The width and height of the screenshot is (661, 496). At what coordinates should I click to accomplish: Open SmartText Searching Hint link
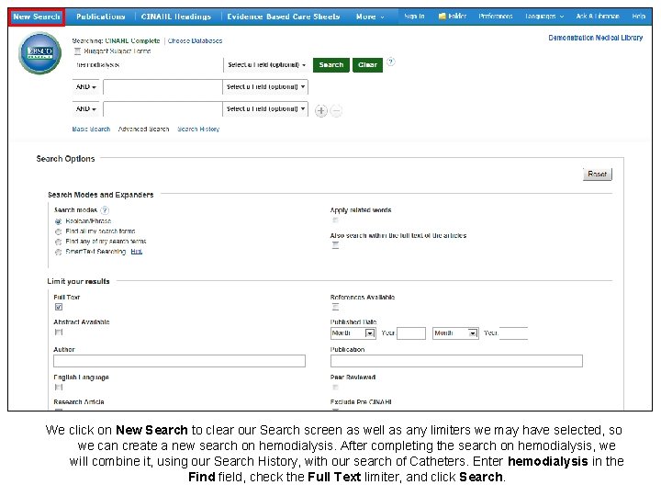click(136, 252)
